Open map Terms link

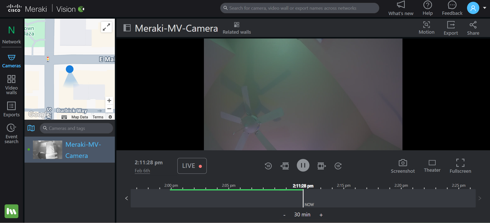pos(98,117)
